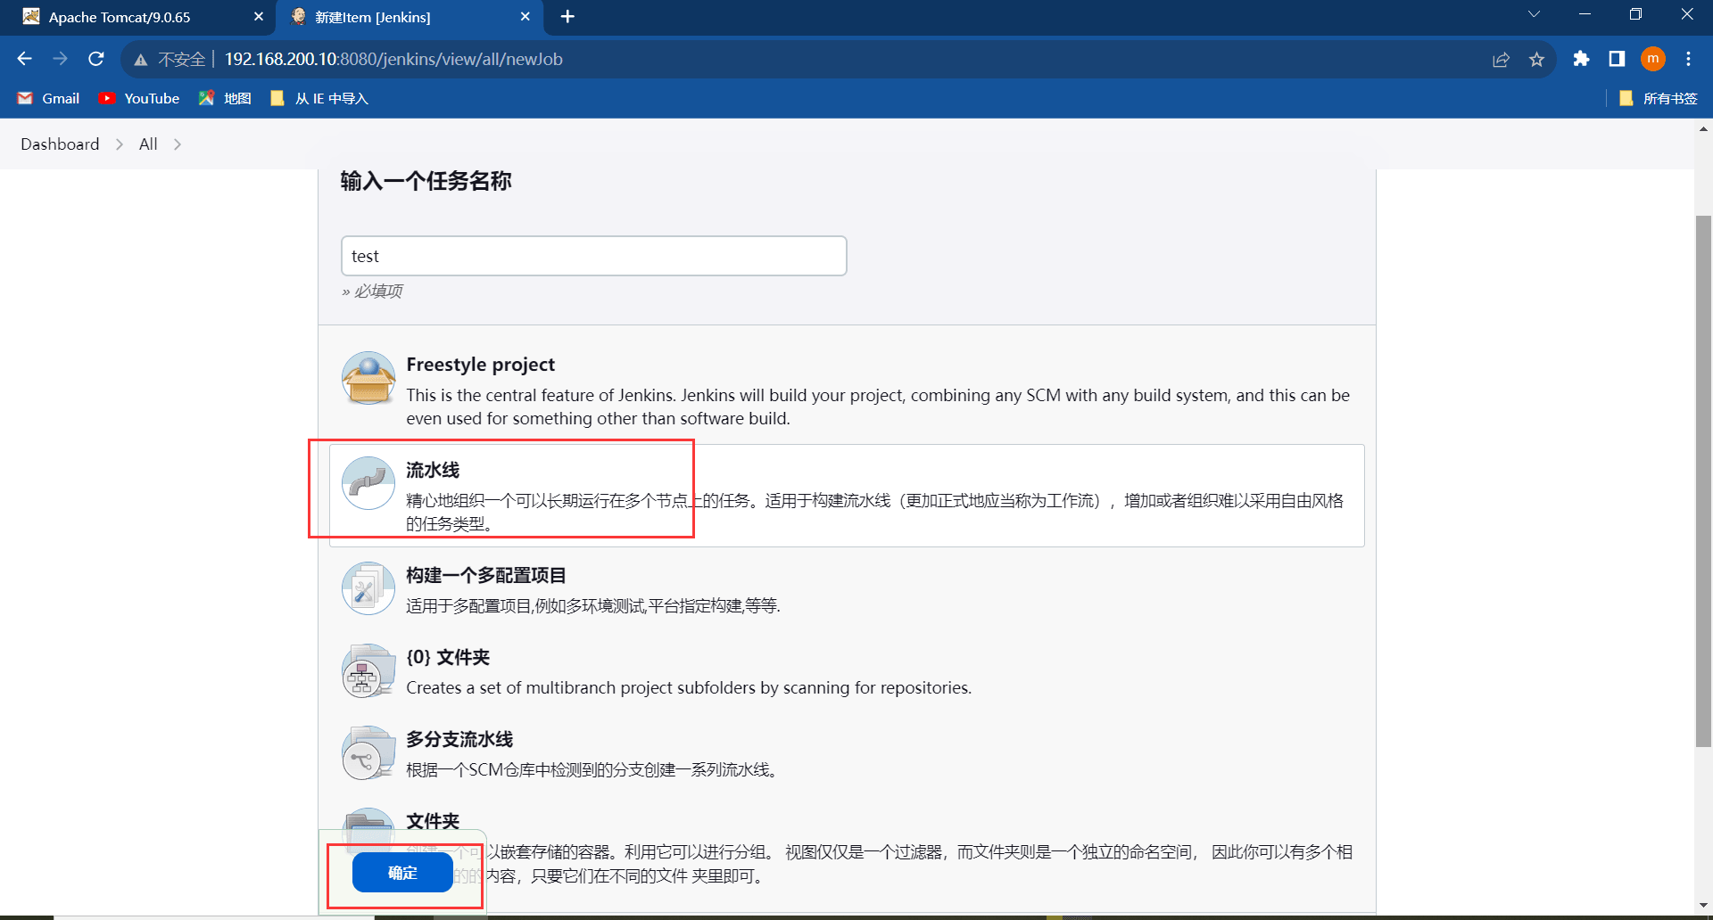The width and height of the screenshot is (1713, 920).
Task: Select the Freestyle project icon
Action: click(368, 378)
